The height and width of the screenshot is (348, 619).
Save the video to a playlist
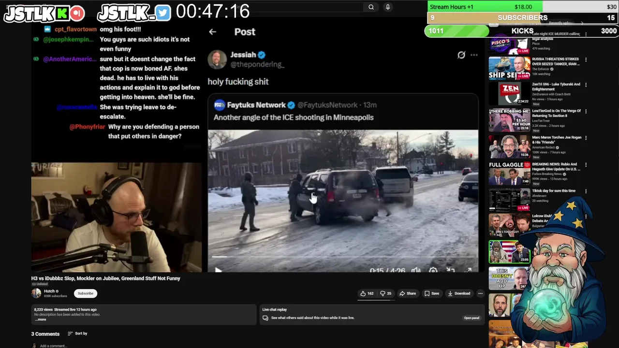(432, 293)
